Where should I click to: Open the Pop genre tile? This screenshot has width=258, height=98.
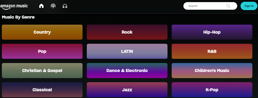42,51
